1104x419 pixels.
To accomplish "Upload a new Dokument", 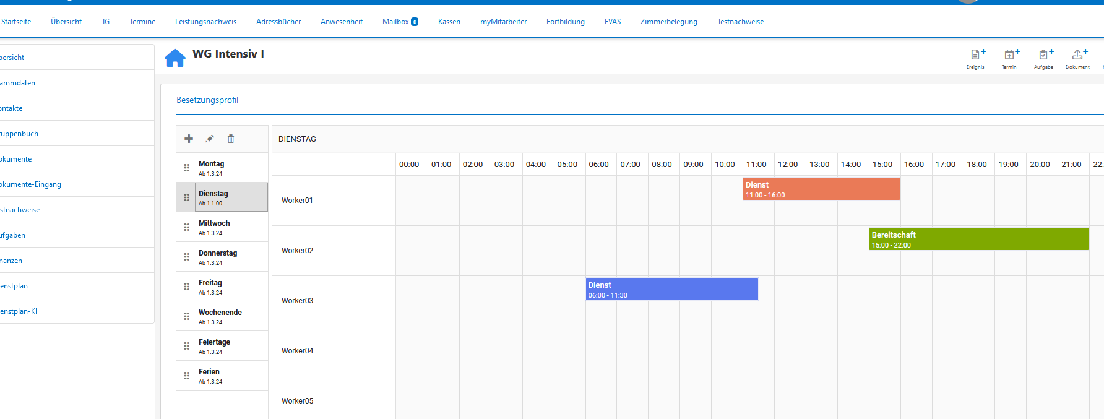I will coord(1078,58).
